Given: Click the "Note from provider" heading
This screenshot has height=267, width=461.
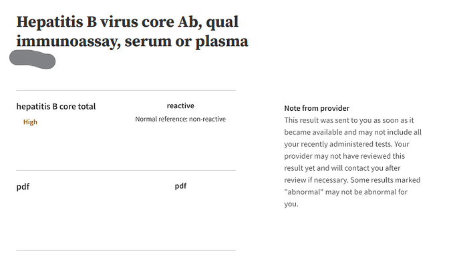Looking at the screenshot, I should pyautogui.click(x=317, y=108).
